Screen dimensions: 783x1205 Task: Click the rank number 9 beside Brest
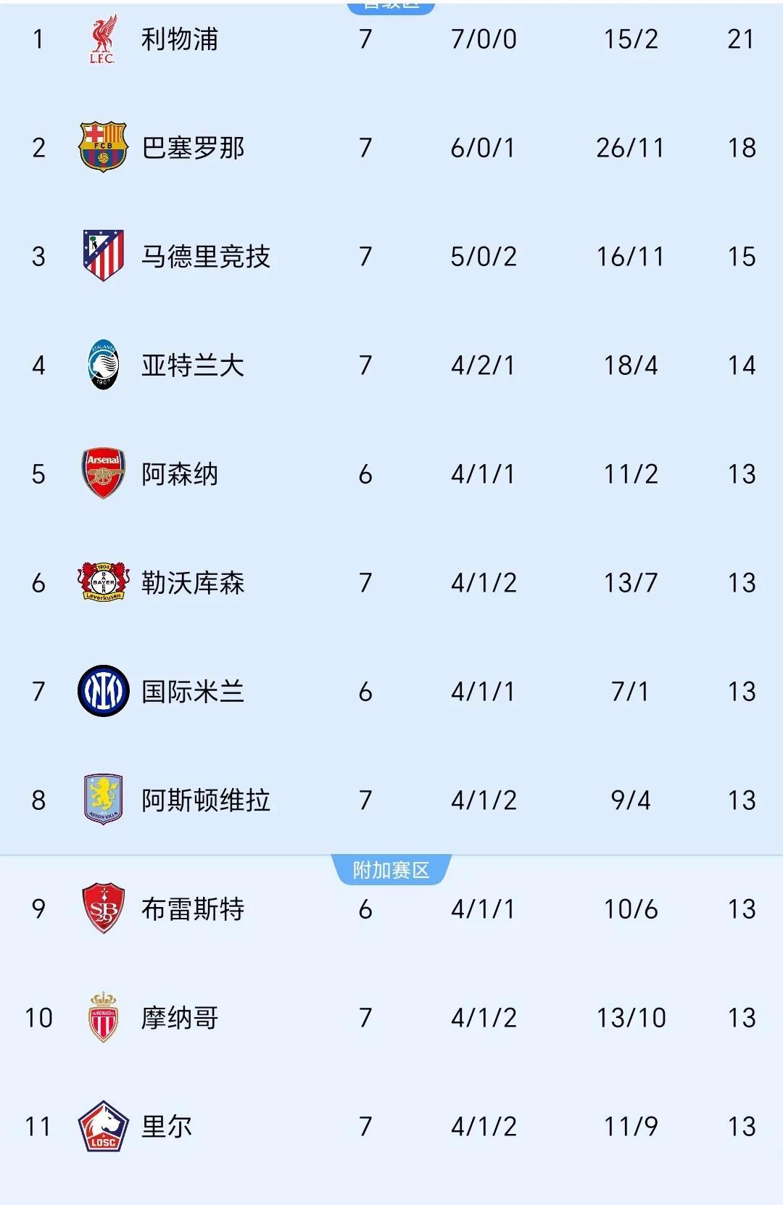(x=38, y=910)
